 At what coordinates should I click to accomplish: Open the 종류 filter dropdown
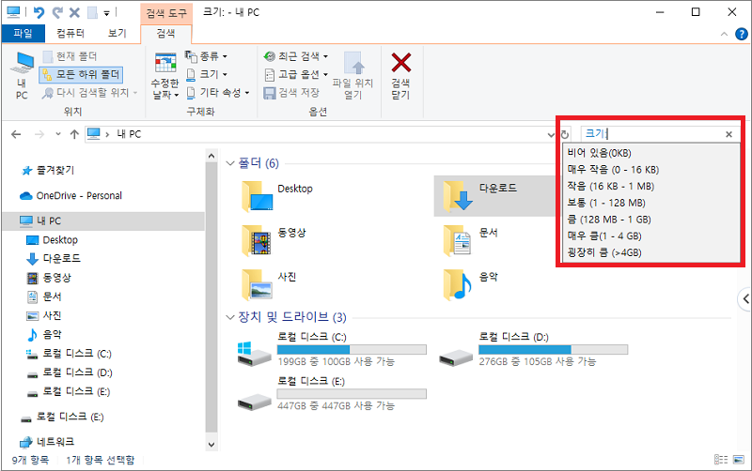click(206, 56)
